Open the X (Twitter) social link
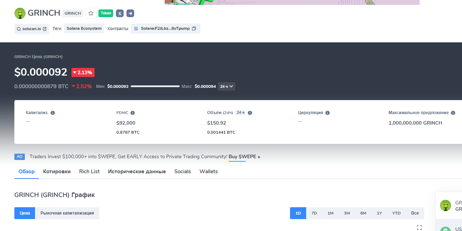 point(120,13)
